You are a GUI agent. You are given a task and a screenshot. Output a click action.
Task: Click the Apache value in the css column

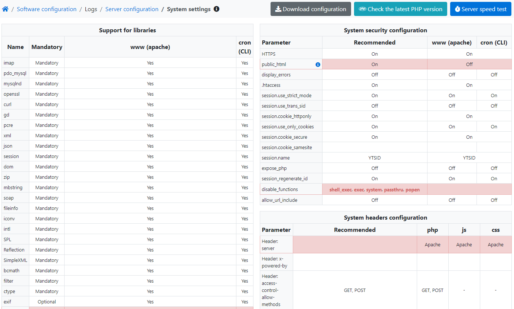point(496,245)
